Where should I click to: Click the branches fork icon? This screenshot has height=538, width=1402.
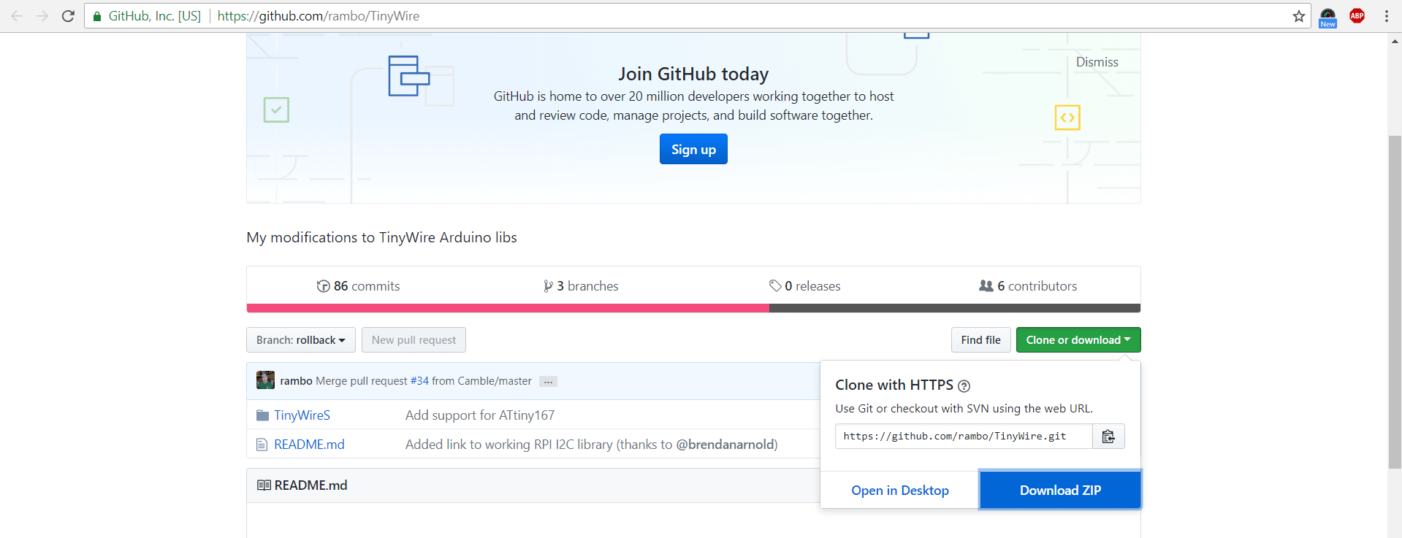click(548, 286)
